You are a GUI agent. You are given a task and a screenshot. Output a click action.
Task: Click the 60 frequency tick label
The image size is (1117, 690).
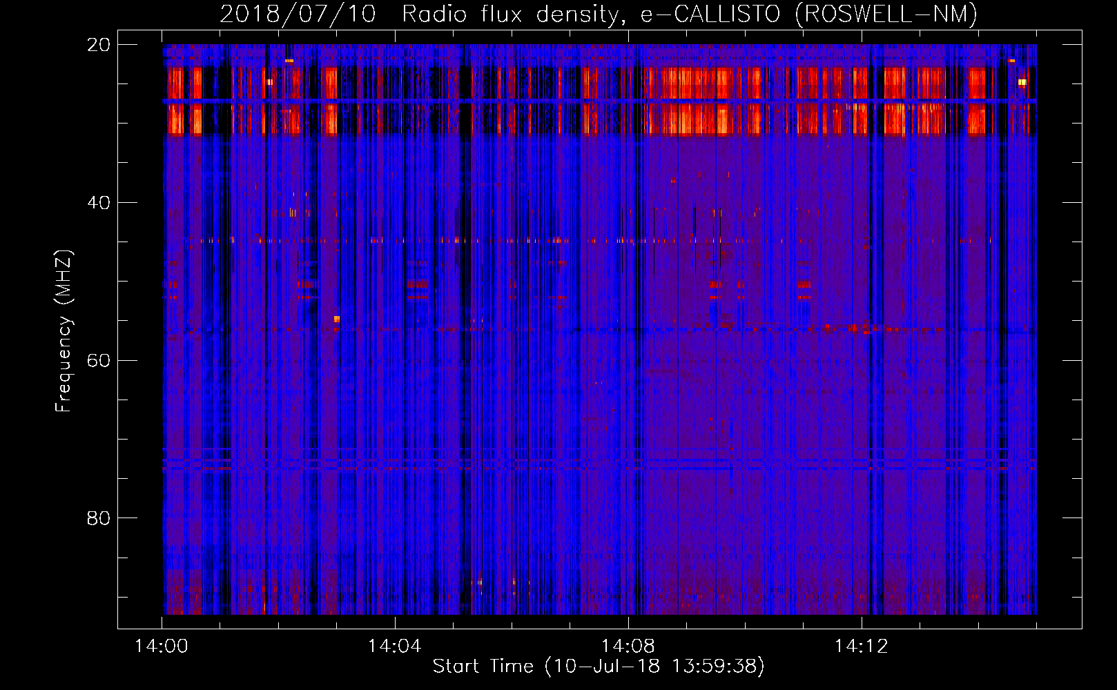tap(99, 361)
